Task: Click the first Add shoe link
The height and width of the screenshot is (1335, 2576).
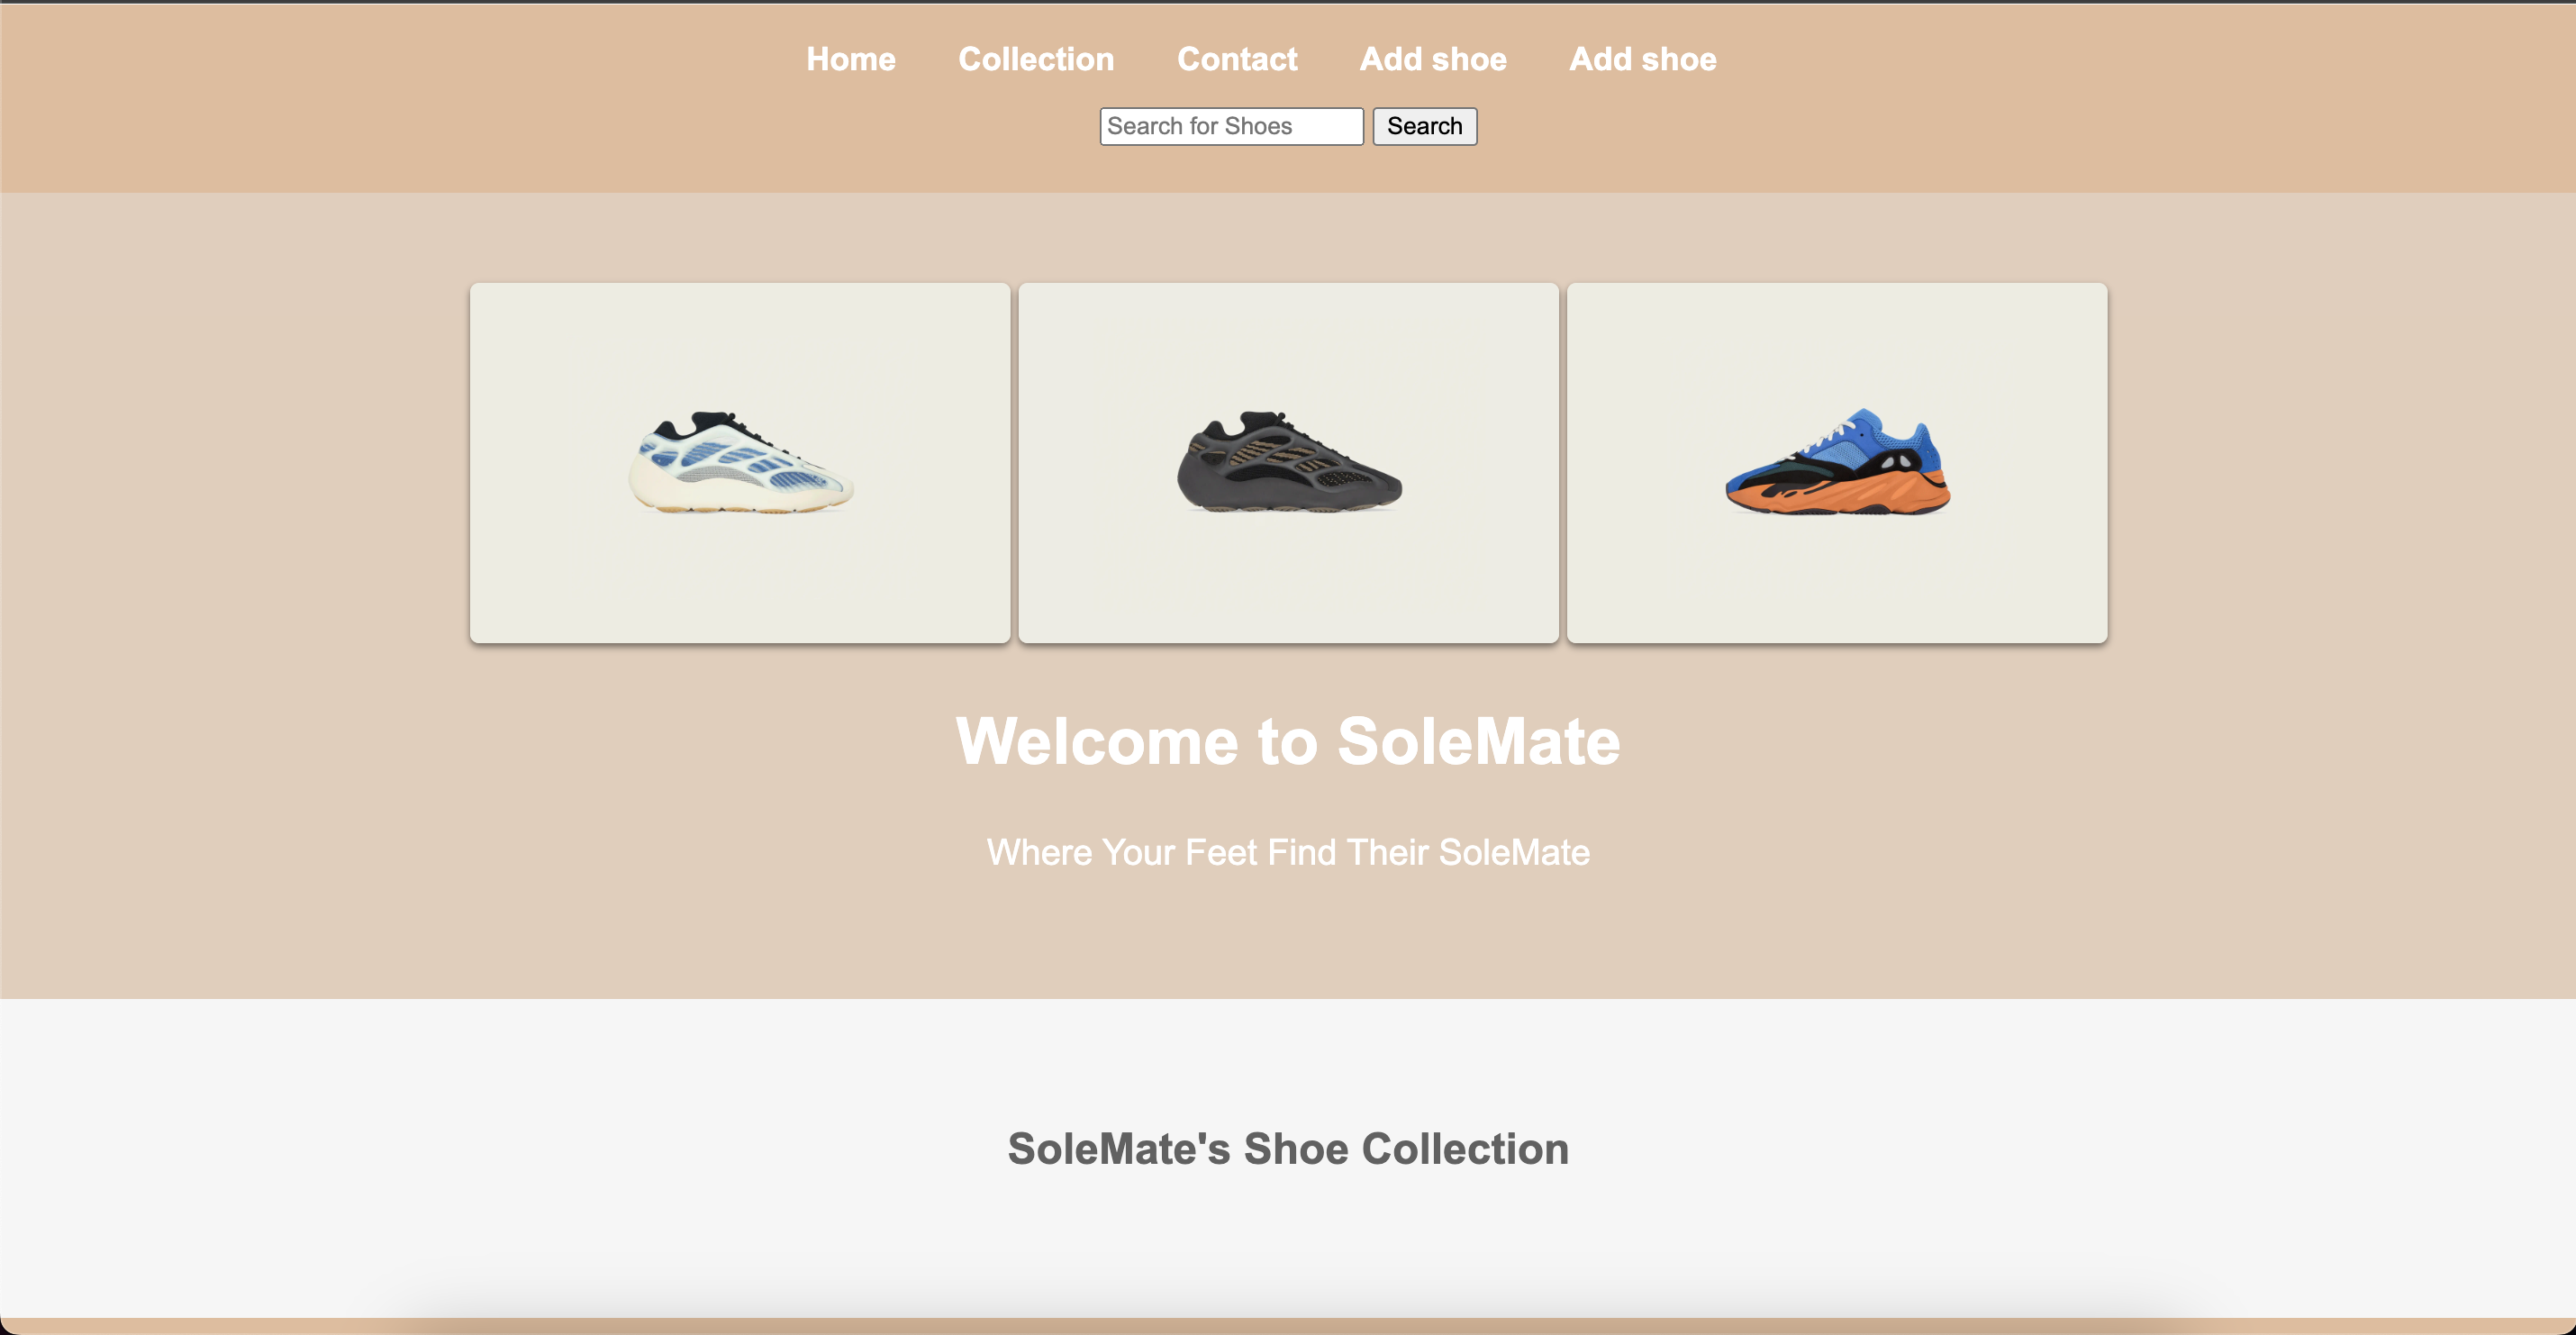Action: [x=1432, y=59]
